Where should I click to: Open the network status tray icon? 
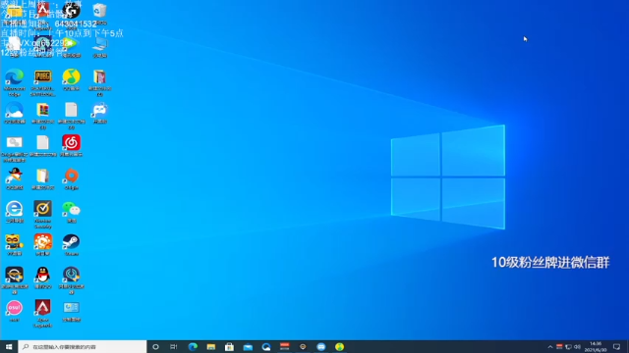568,346
